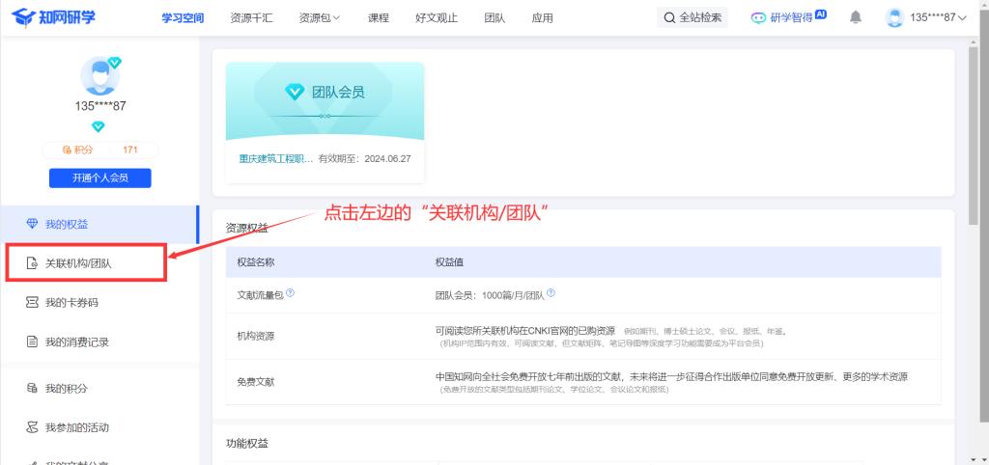Image resolution: width=989 pixels, height=465 pixels.
Task: Go to the 课程 menu item
Action: 378,17
